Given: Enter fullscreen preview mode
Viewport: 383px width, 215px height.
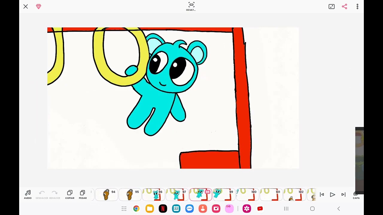Looking at the screenshot, I should [332, 7].
